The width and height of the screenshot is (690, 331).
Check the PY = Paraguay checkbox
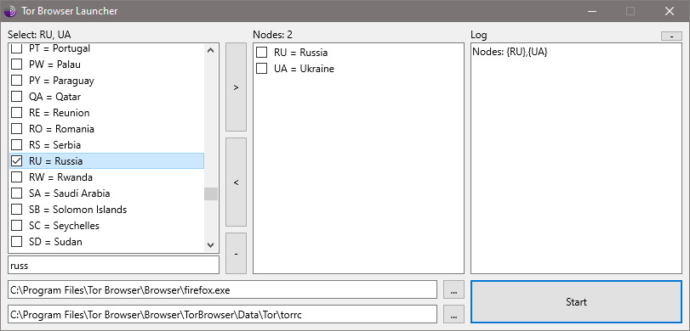[16, 81]
